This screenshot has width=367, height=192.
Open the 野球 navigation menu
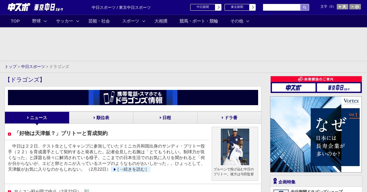tap(36, 21)
